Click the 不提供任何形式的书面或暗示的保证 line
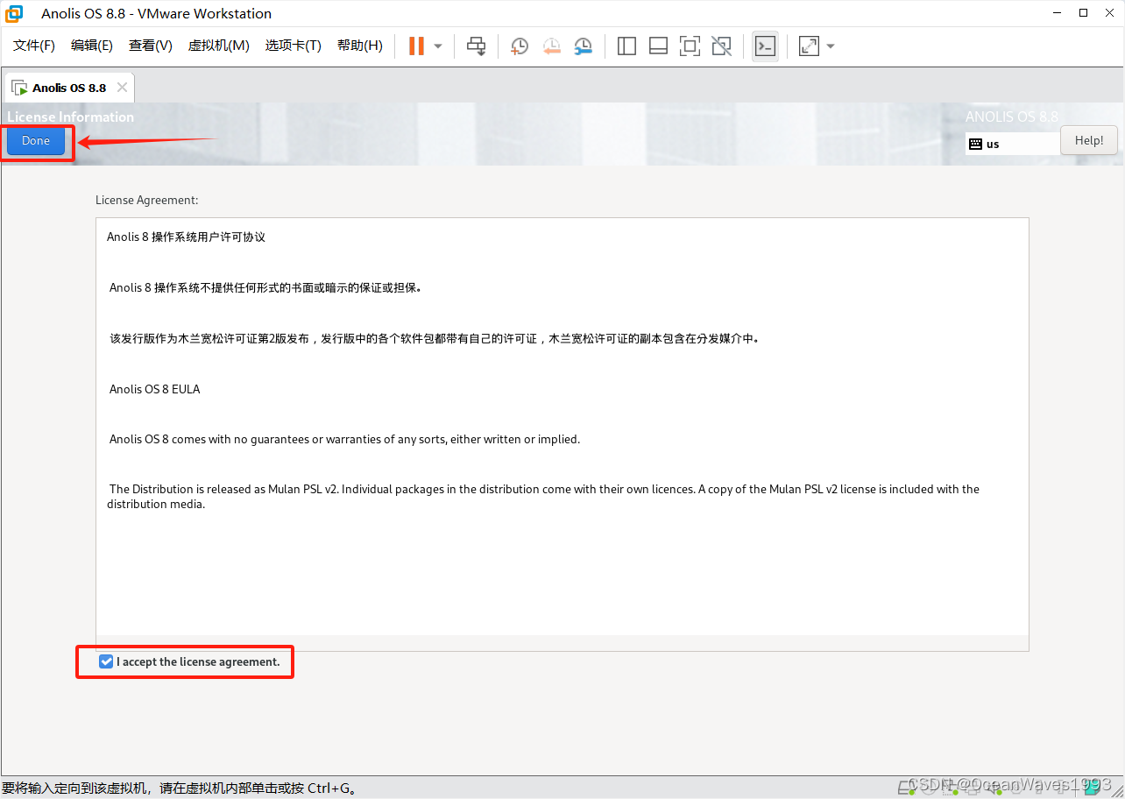Image resolution: width=1125 pixels, height=799 pixels. tap(265, 287)
